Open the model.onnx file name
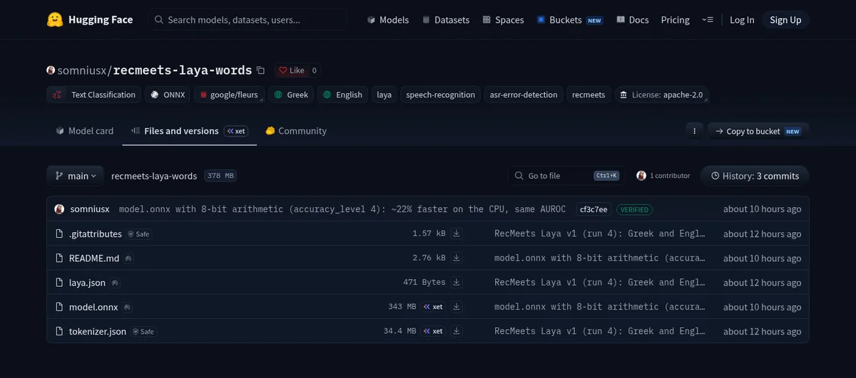 [x=93, y=307]
